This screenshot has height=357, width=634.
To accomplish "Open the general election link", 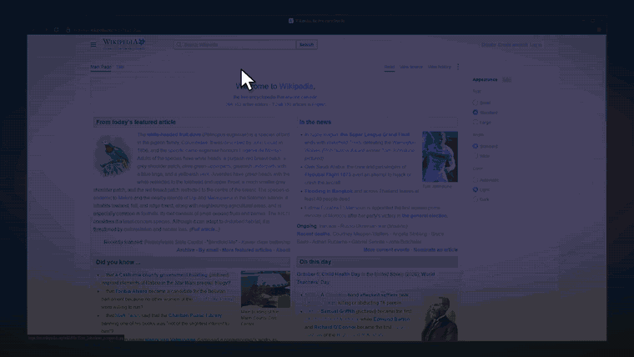I will click(424, 216).
